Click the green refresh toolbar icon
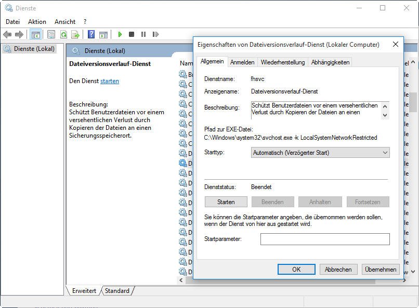Screen dimensions: 419x308 pyautogui.click(x=63, y=35)
